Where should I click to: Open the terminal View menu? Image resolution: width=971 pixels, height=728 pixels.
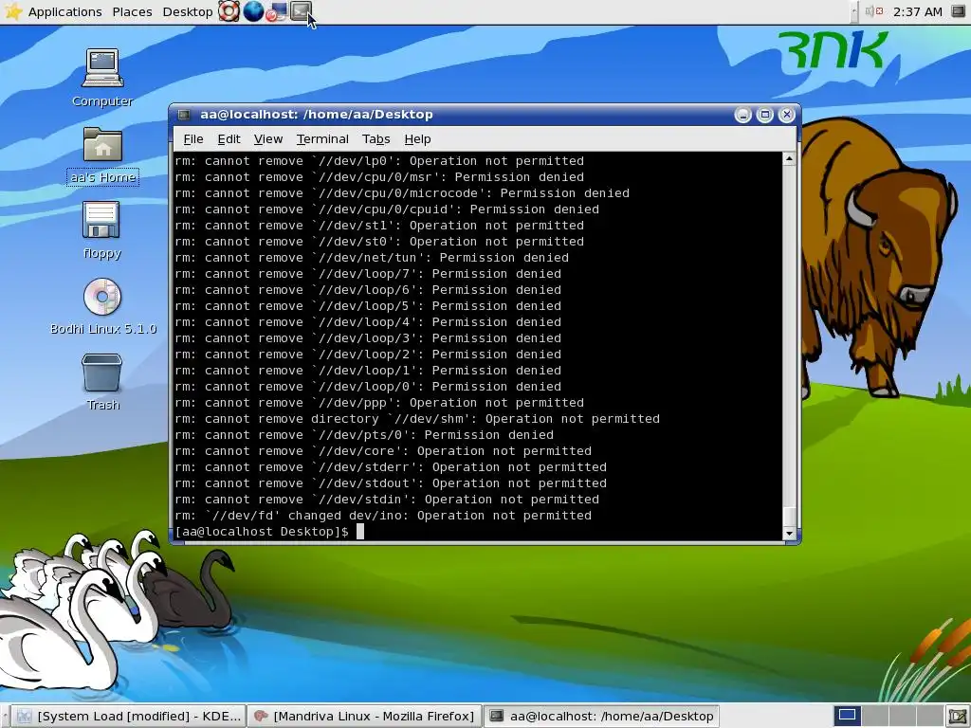268,139
